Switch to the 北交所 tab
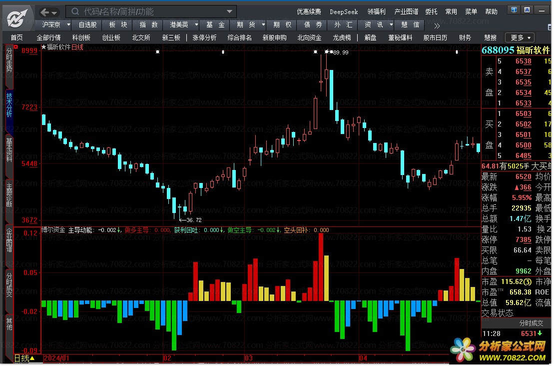This screenshot has width=554, height=366. click(x=141, y=37)
